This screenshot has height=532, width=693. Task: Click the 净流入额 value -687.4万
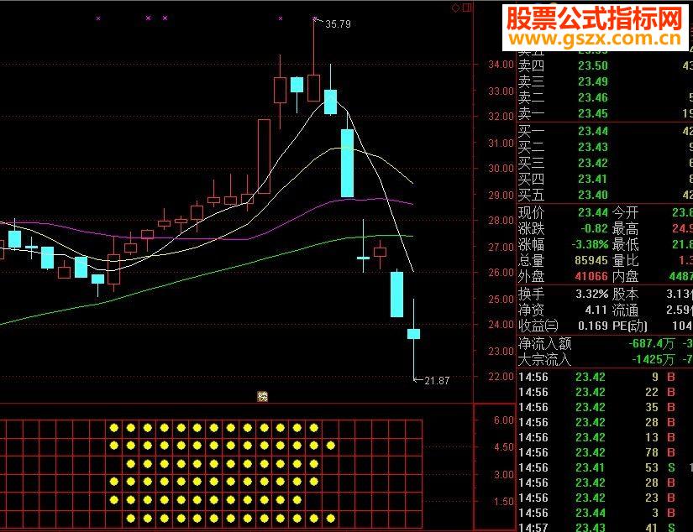pyautogui.click(x=652, y=343)
